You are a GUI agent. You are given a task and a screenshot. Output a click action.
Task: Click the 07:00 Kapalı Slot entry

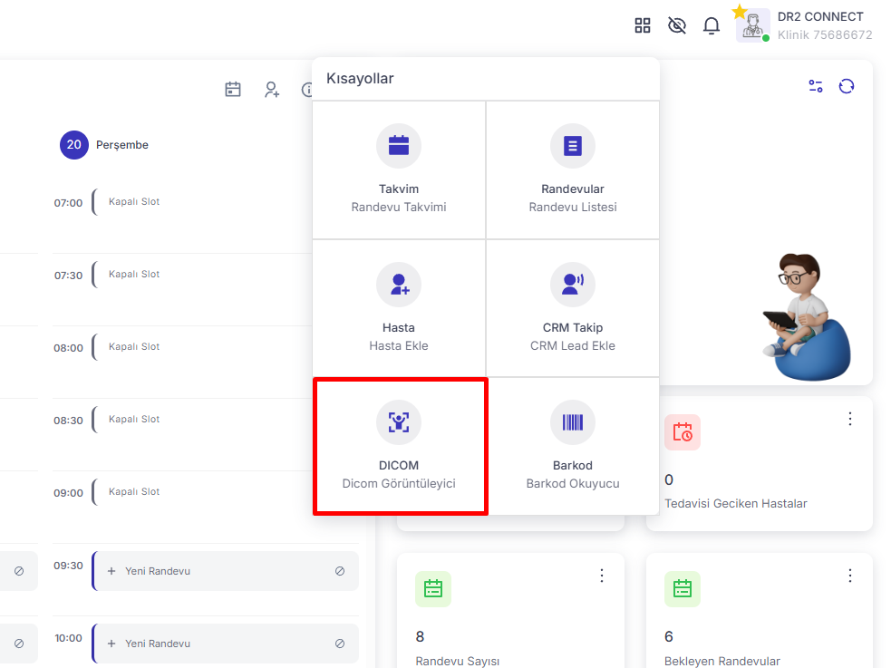tap(134, 201)
